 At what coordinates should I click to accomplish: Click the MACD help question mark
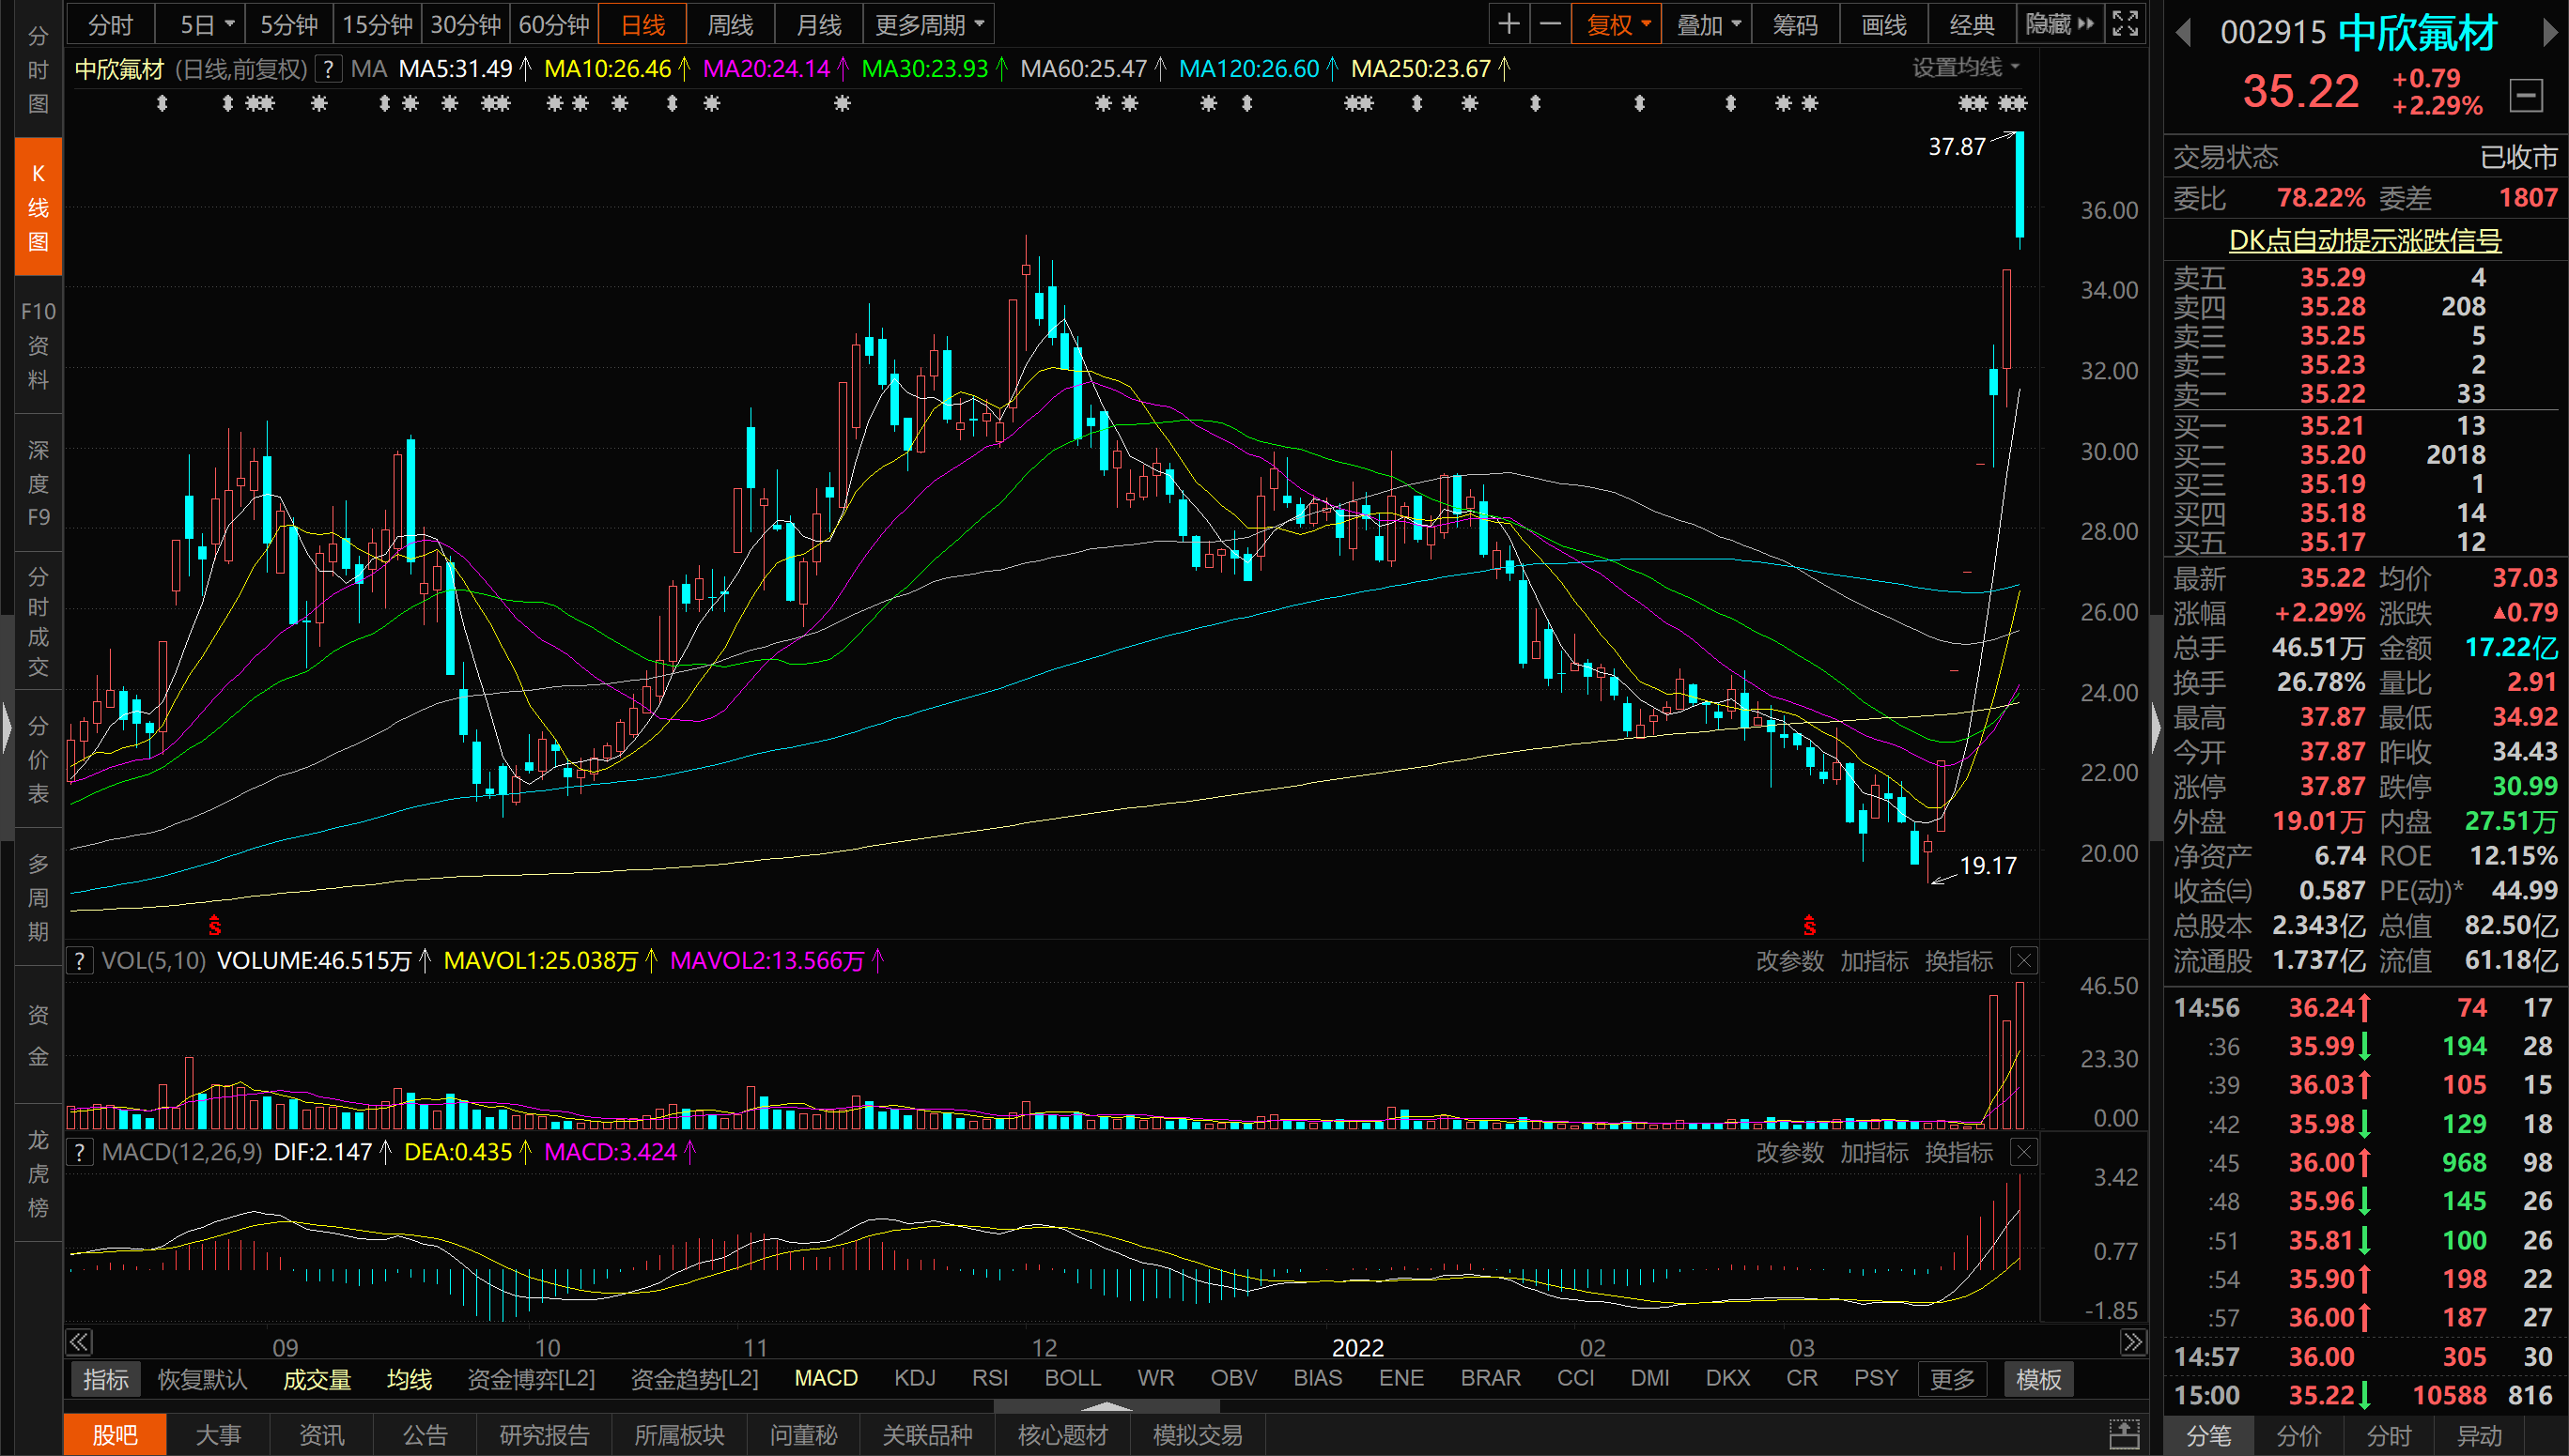pyautogui.click(x=80, y=1153)
